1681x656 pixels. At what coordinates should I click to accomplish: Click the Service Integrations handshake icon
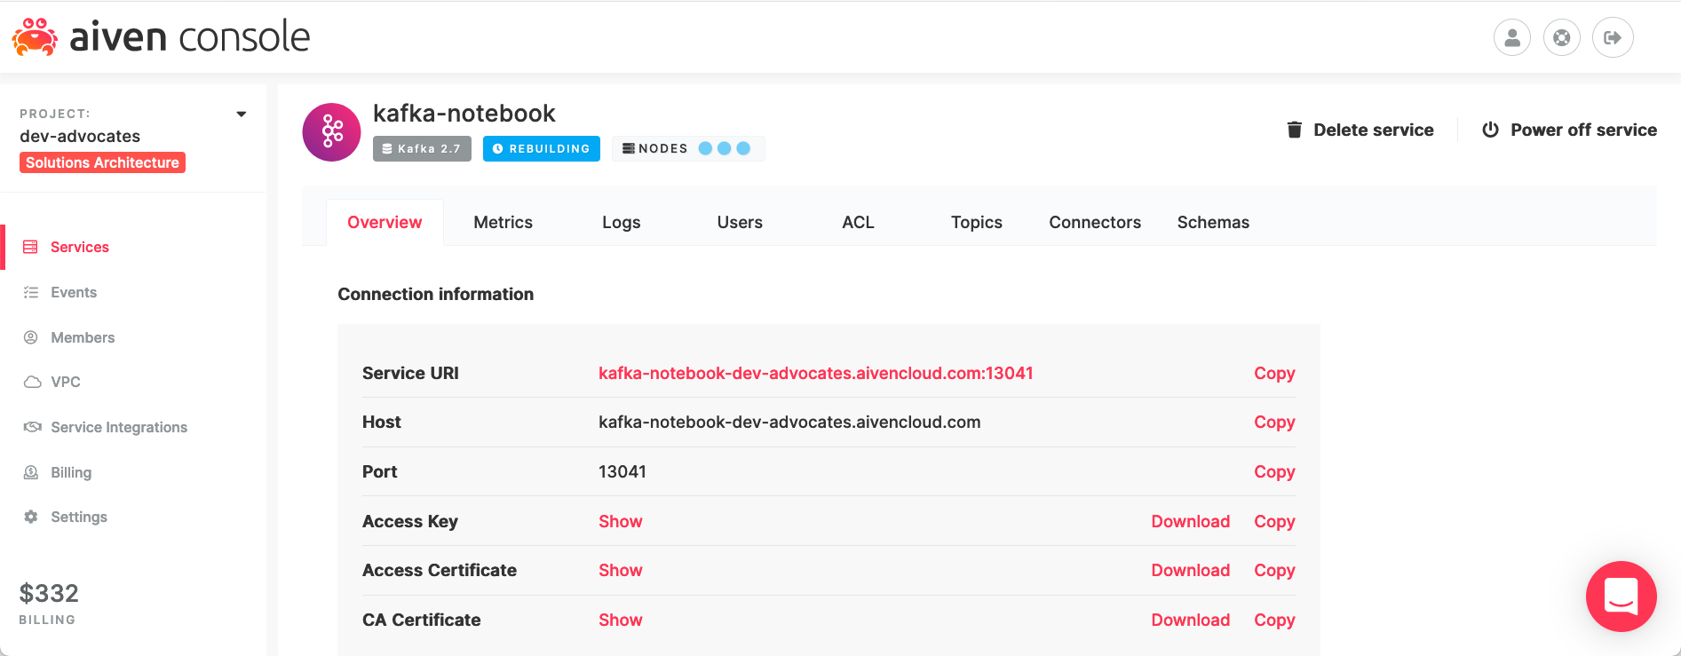(33, 427)
